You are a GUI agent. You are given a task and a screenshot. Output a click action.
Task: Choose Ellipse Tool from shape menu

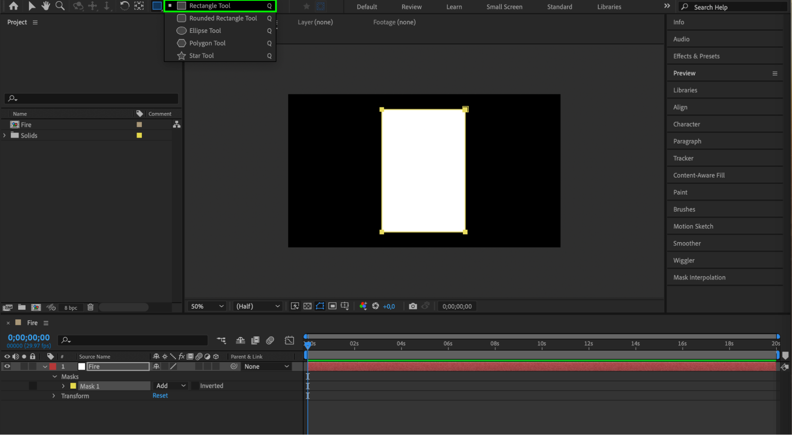coord(205,31)
